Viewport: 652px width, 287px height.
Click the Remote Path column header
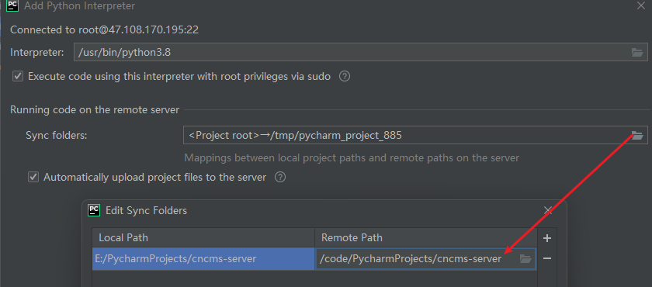point(426,238)
